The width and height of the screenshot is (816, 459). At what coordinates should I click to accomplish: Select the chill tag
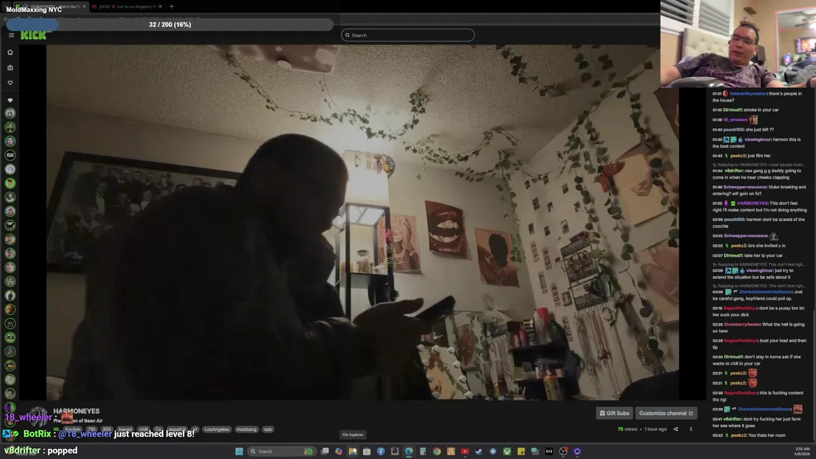[x=143, y=430]
